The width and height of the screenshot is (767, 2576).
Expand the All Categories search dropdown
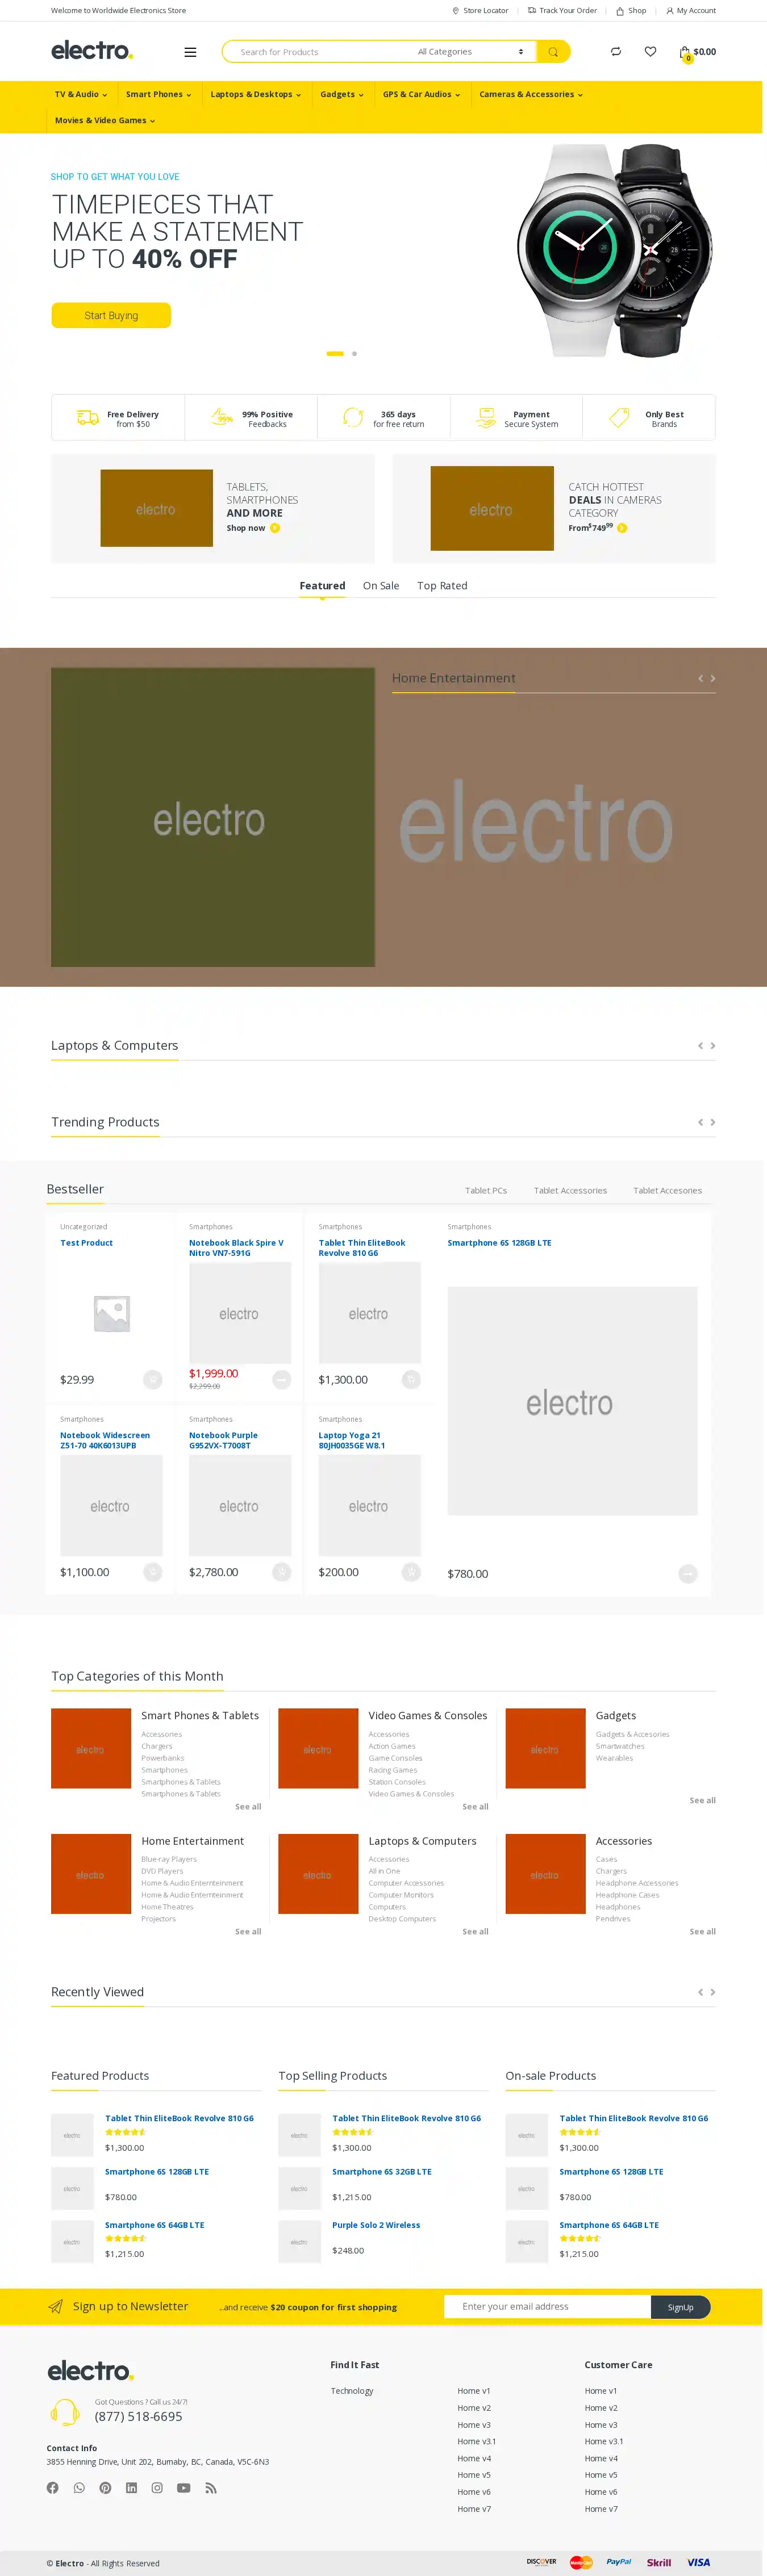470,52
